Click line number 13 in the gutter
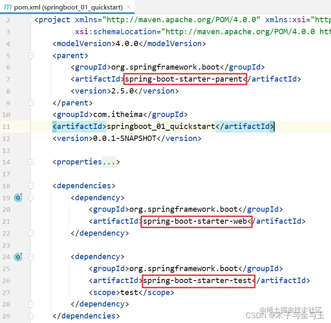 [6, 151]
